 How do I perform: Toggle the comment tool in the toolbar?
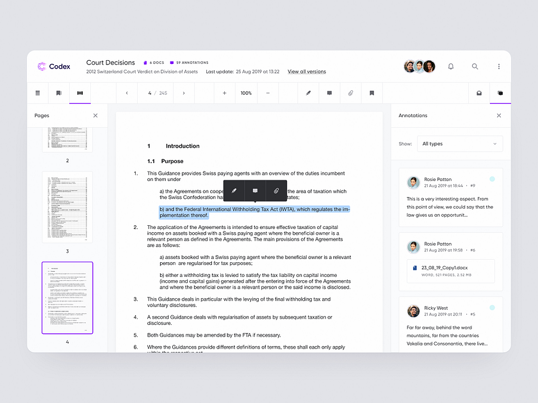tap(329, 93)
